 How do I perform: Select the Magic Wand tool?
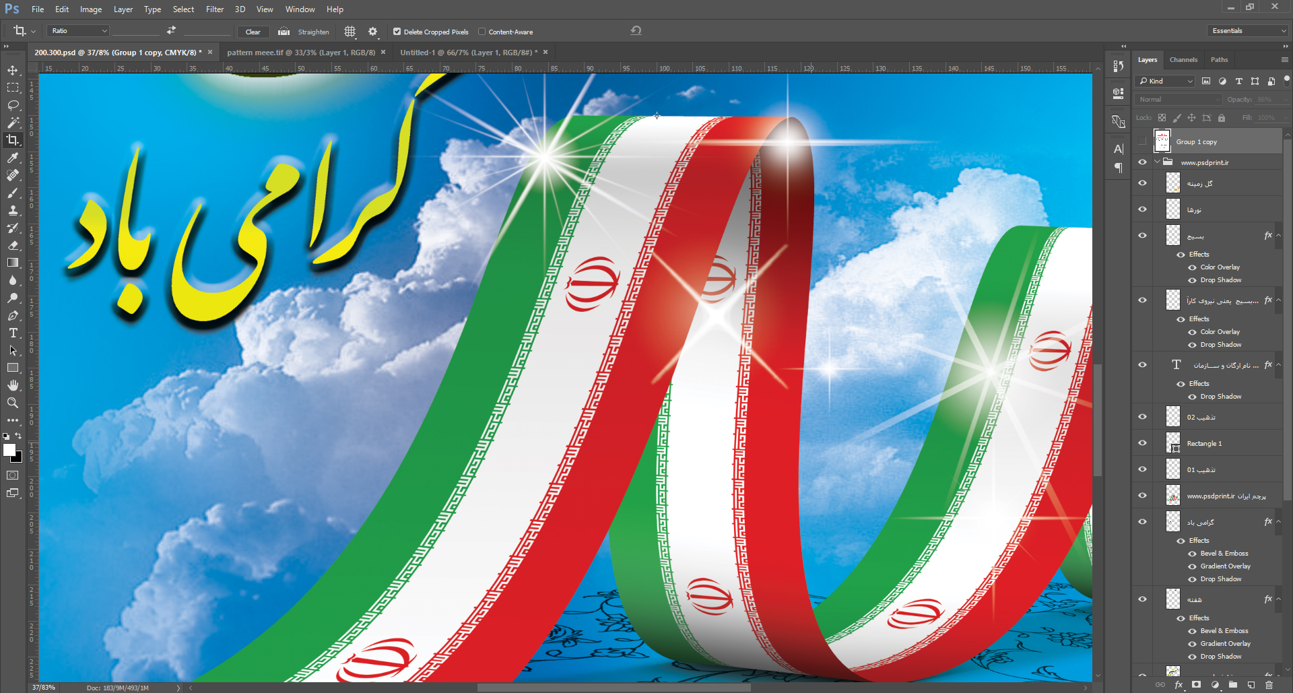click(x=13, y=123)
